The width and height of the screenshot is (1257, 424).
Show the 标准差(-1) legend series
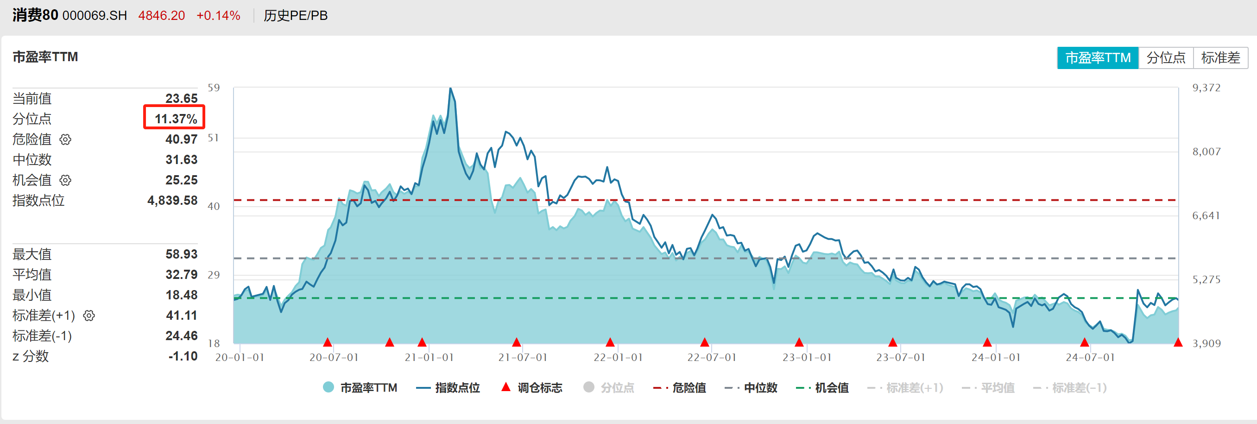click(1070, 388)
